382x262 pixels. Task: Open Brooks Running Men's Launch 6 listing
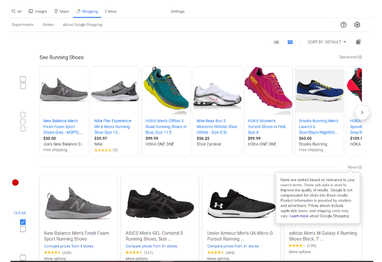pyautogui.click(x=319, y=126)
